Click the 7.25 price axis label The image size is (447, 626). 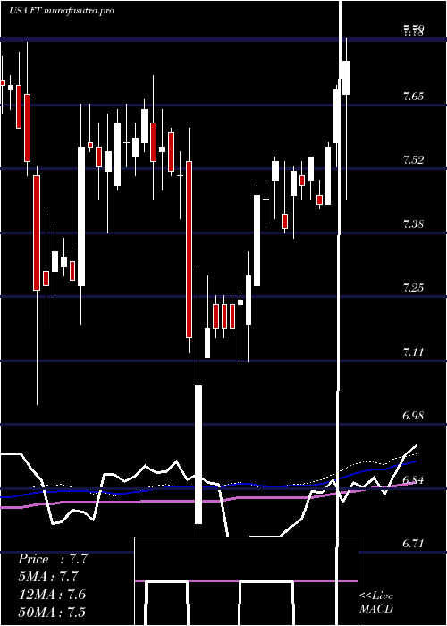coord(413,287)
